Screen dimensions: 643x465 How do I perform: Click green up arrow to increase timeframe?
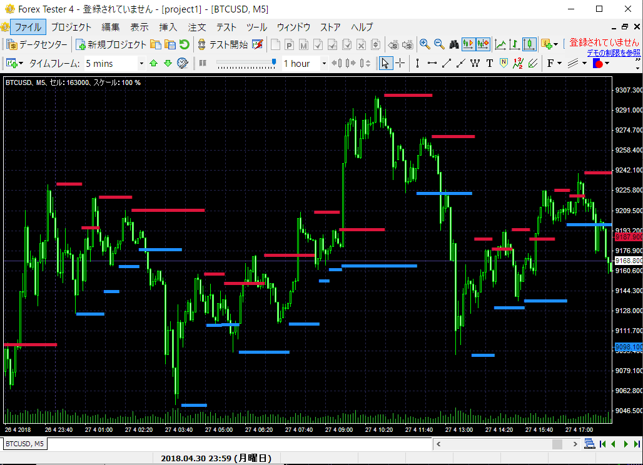(154, 64)
